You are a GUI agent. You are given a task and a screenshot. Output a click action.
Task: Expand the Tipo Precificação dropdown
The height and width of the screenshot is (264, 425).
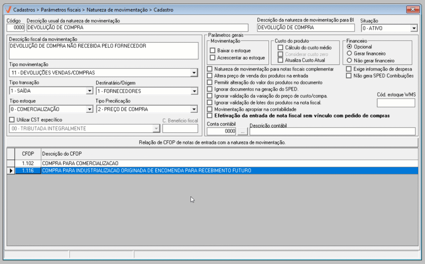pyautogui.click(x=194, y=109)
